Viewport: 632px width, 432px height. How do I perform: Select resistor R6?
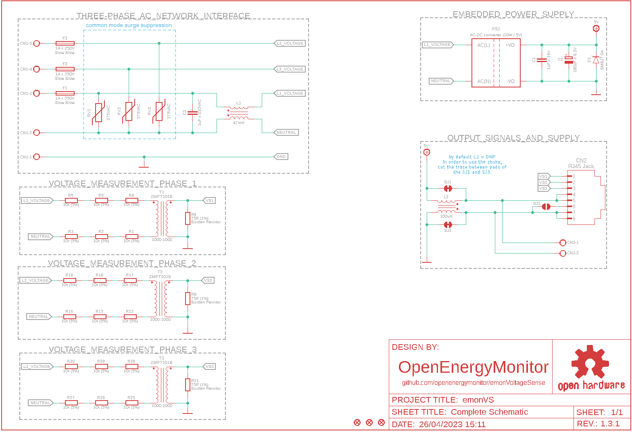coord(71,200)
